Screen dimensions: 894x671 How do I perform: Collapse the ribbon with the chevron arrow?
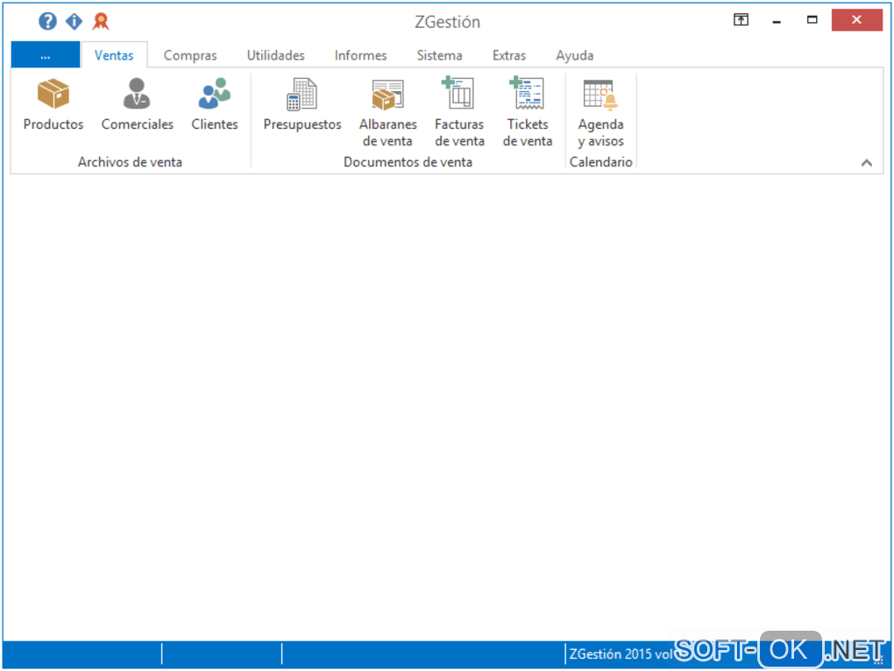pyautogui.click(x=867, y=163)
